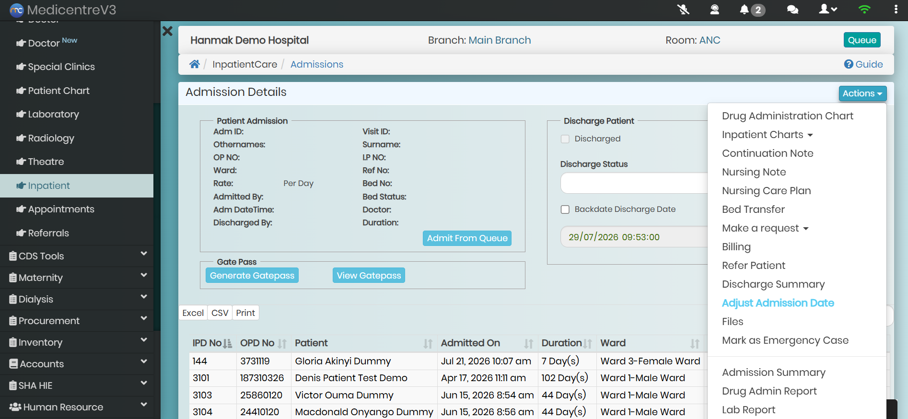The height and width of the screenshot is (419, 908).
Task: Click the muted microphone icon in top bar
Action: coord(683,9)
